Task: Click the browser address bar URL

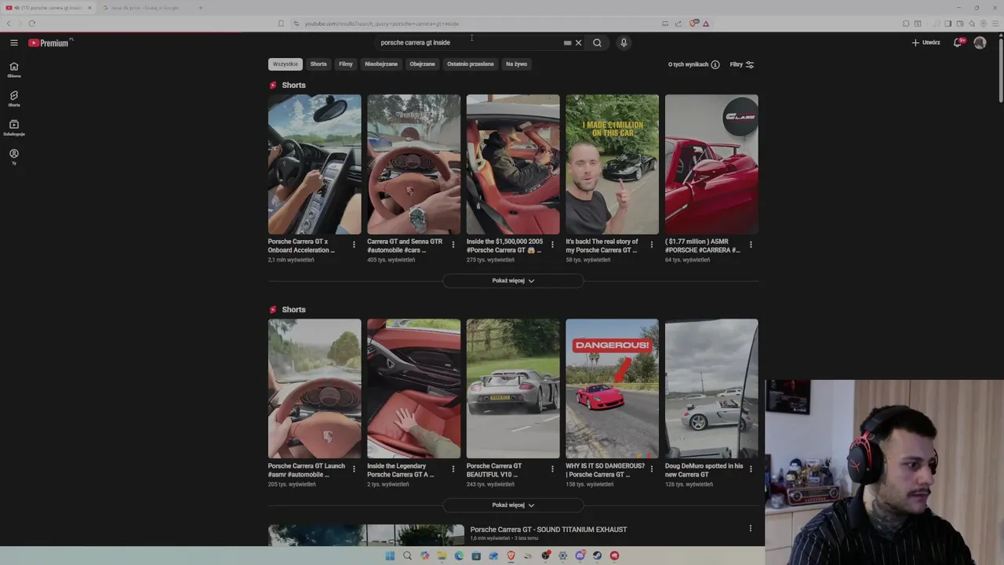Action: tap(382, 24)
